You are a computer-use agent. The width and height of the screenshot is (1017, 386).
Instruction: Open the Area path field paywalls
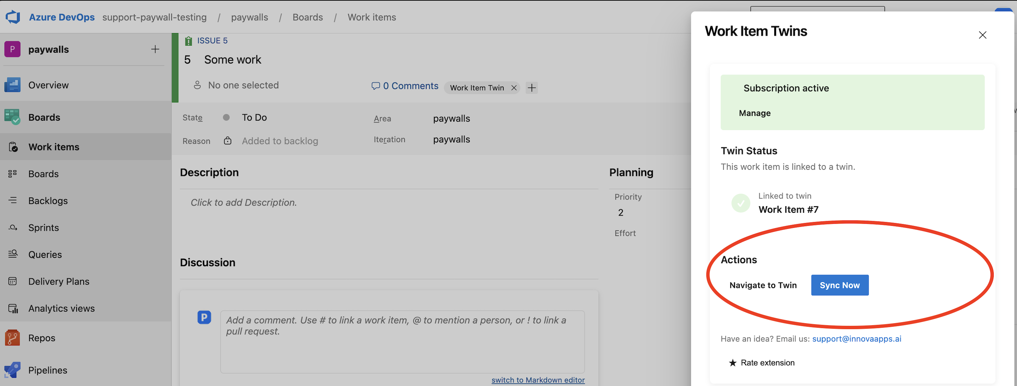pyautogui.click(x=451, y=119)
